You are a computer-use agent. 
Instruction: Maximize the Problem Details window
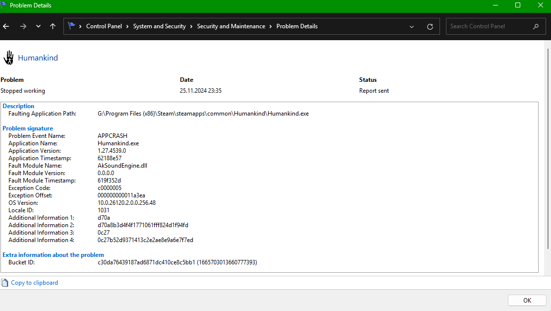pos(518,5)
